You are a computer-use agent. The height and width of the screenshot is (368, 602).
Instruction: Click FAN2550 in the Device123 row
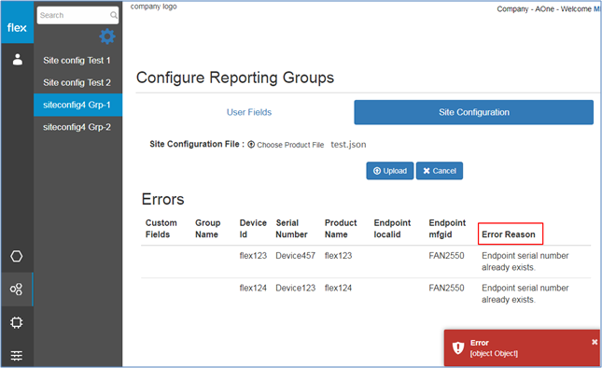[446, 288]
